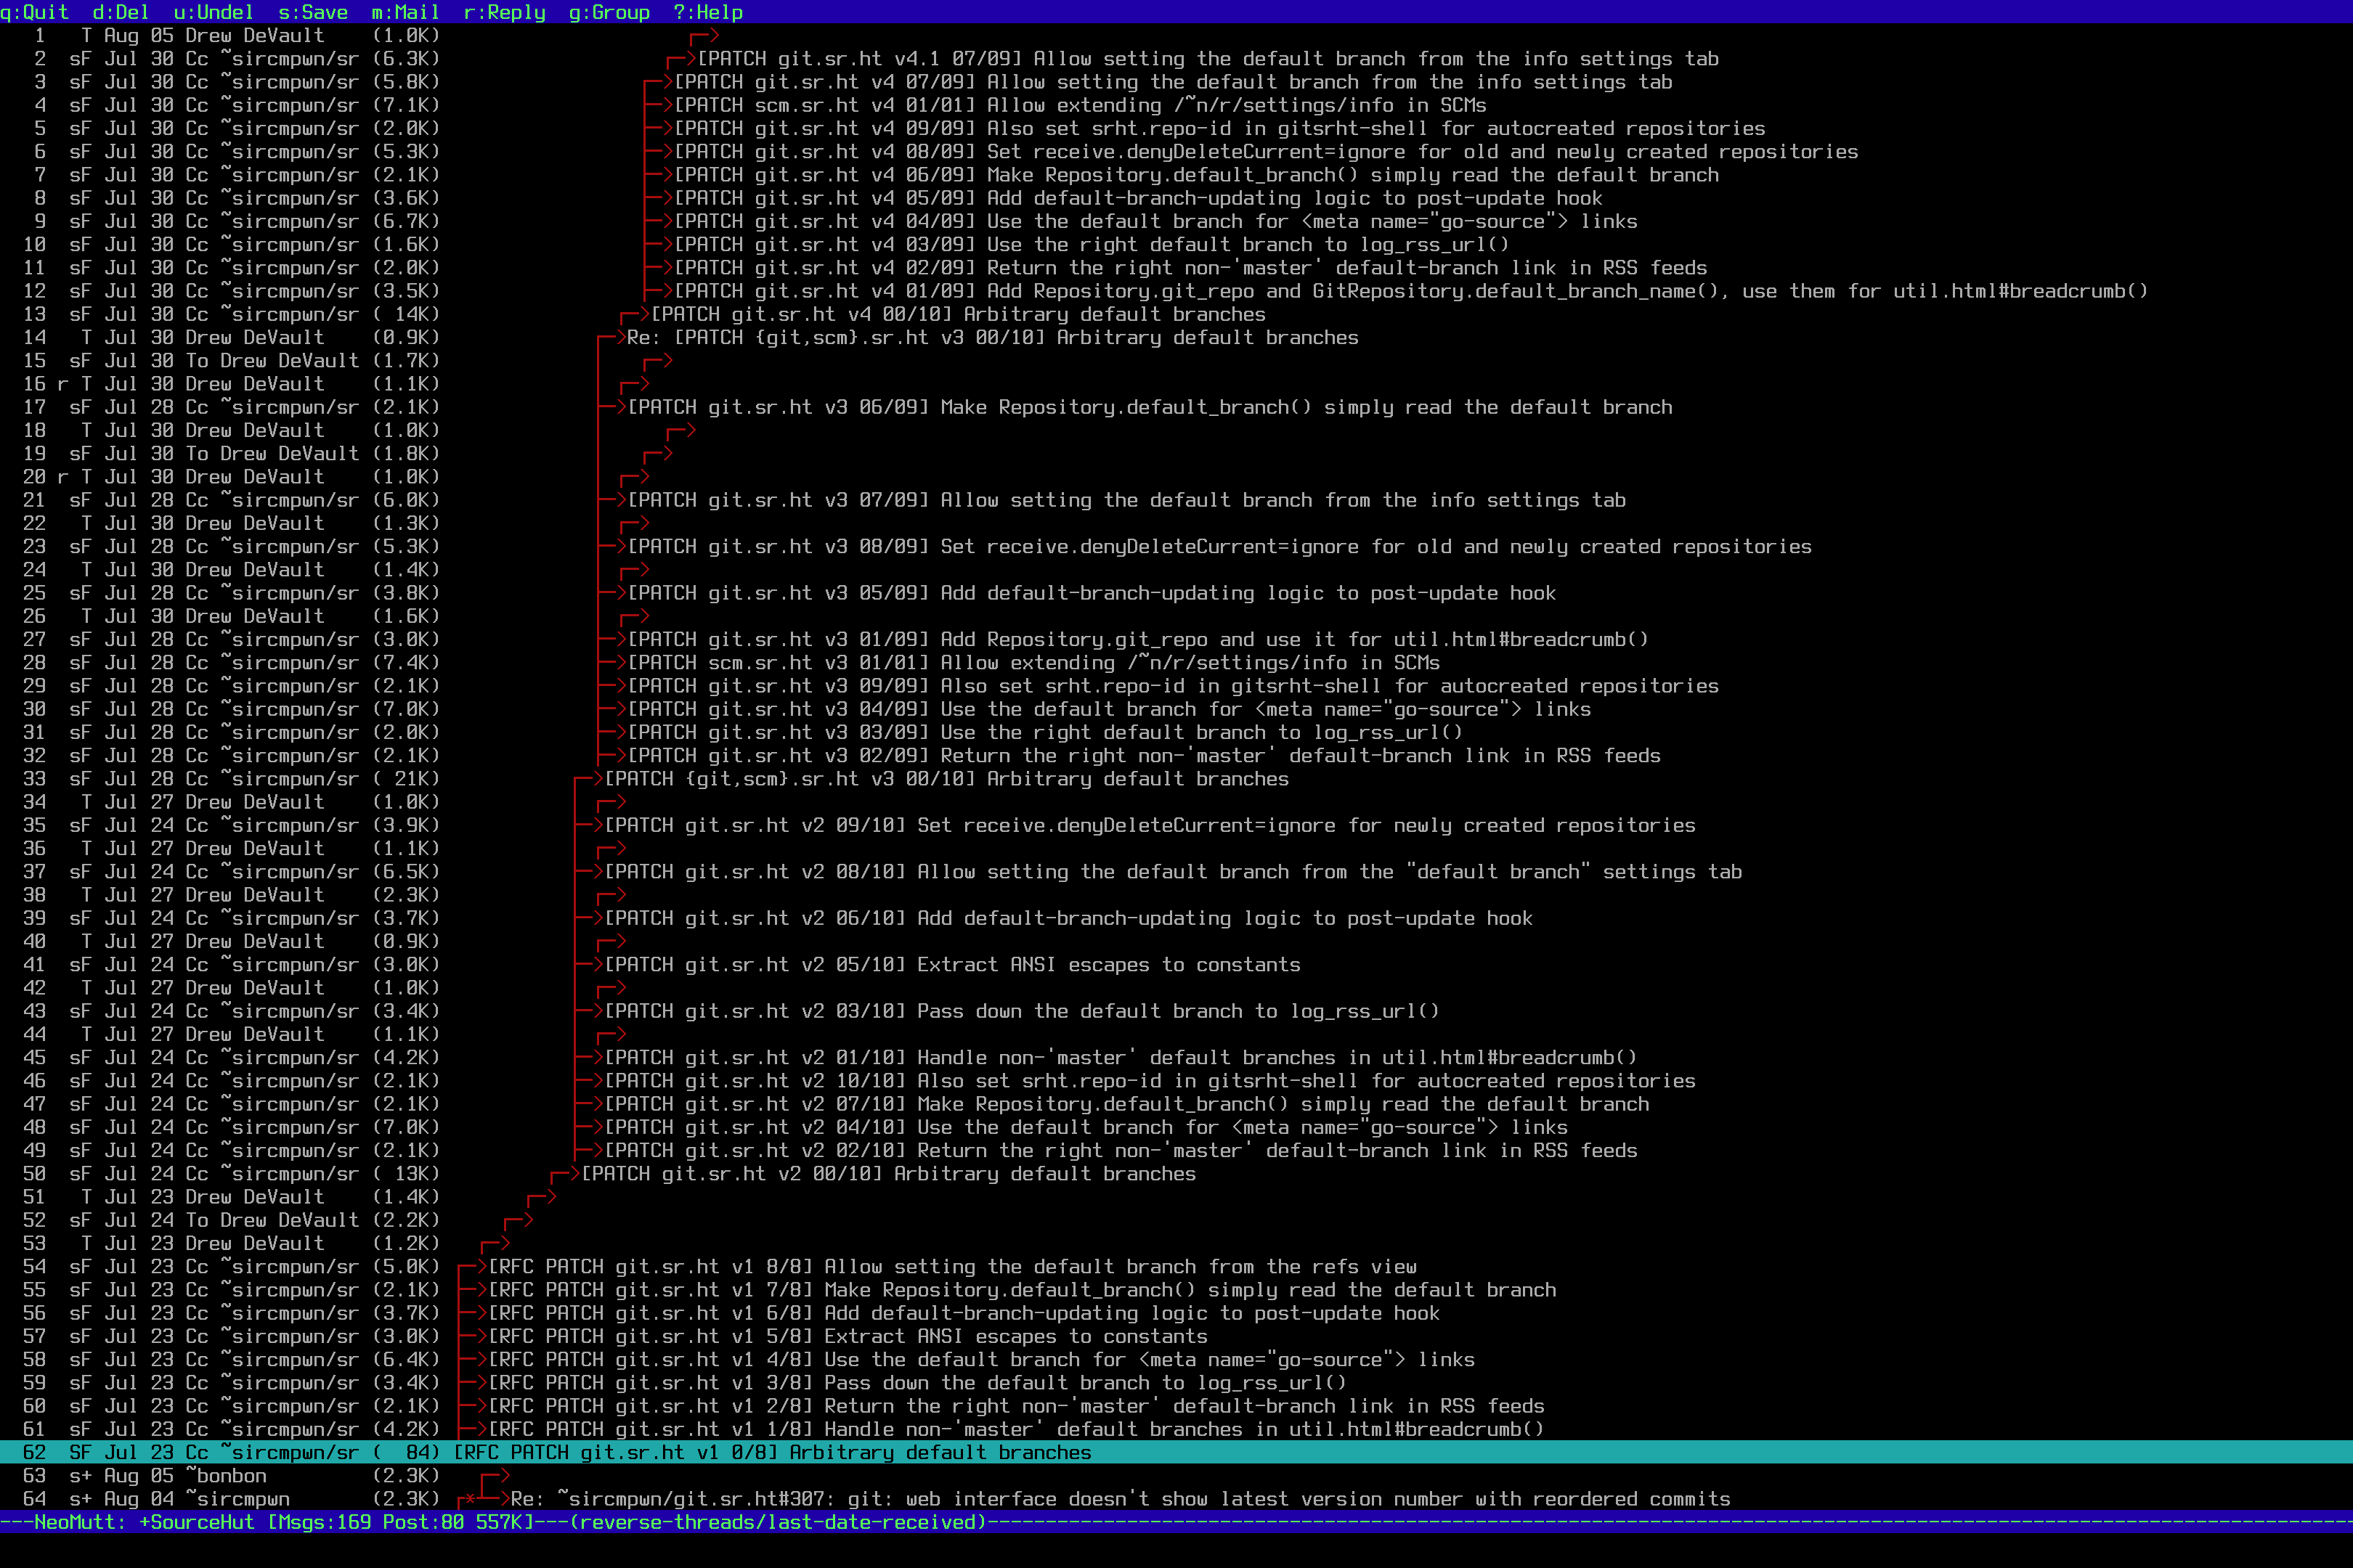This screenshot has height=1568, width=2353.
Task: Click g:Group shortcut in the top bar
Action: click(609, 12)
